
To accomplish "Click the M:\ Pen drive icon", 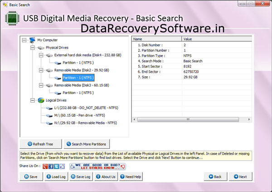I will pyautogui.click(x=49, y=116).
